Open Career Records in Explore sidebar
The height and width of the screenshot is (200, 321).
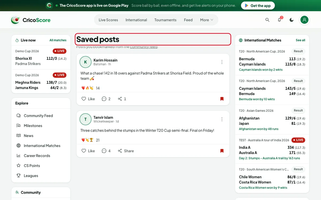(41, 156)
